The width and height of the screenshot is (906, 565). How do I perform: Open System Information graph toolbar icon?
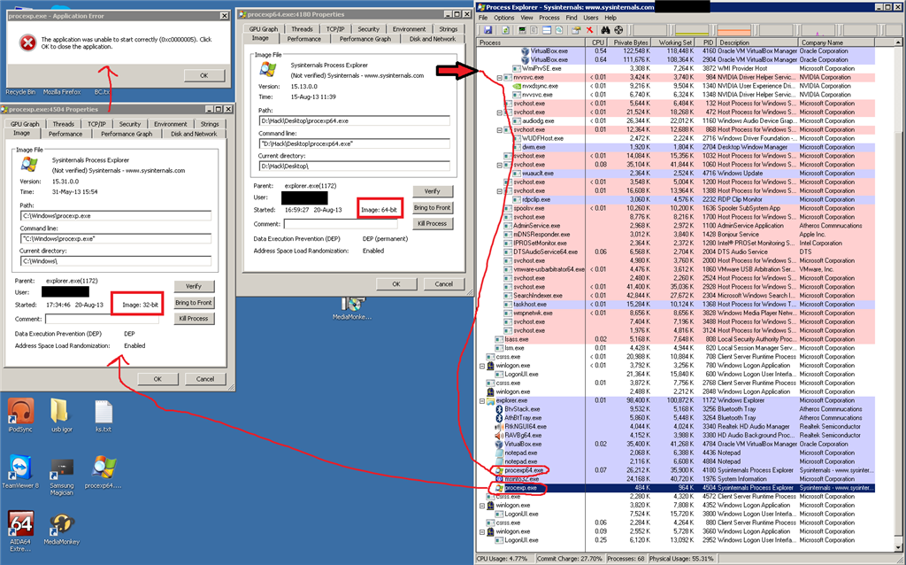tap(522, 30)
